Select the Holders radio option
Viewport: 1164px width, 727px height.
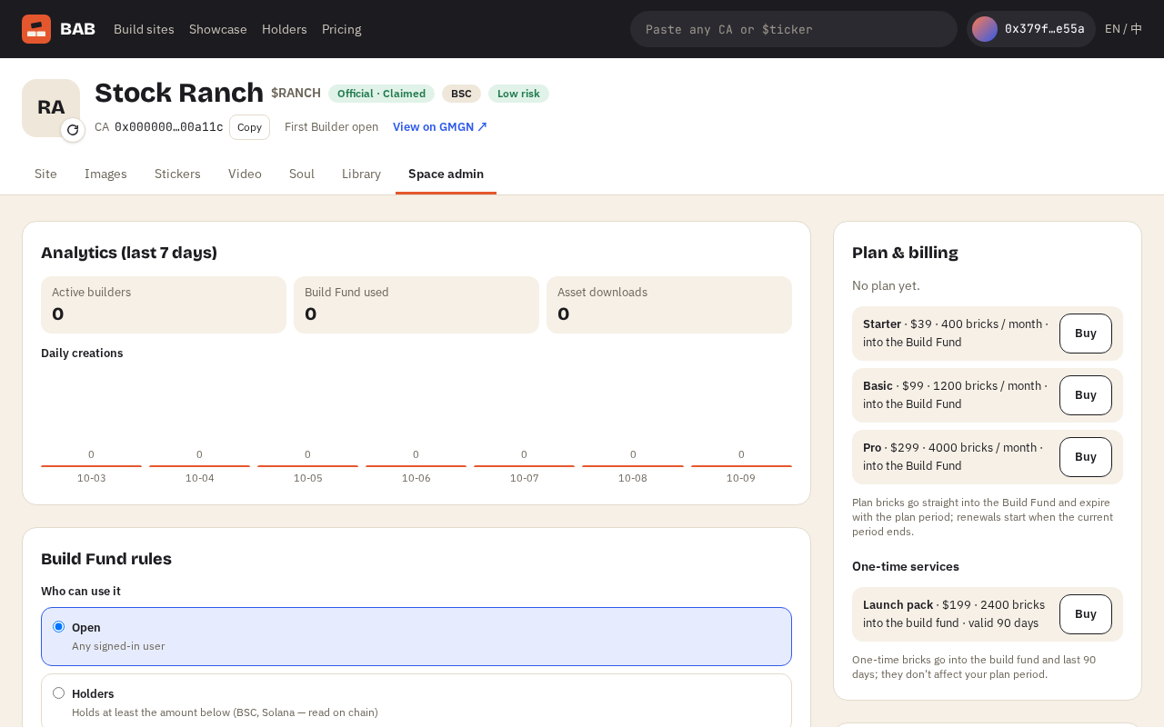pos(59,693)
